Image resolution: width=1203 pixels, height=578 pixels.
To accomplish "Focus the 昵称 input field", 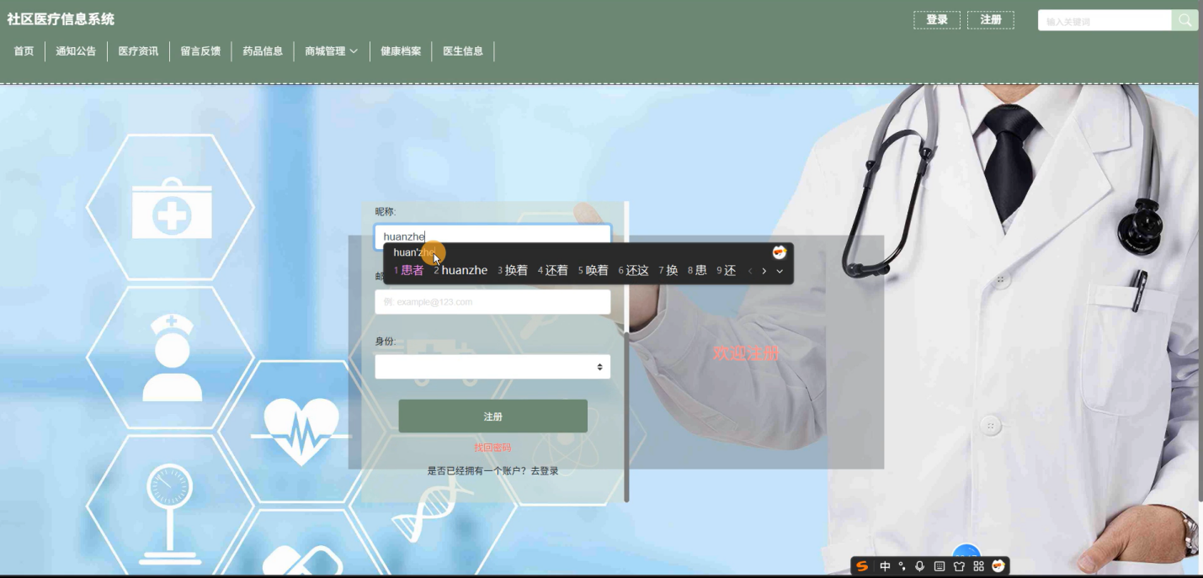I will (x=492, y=236).
